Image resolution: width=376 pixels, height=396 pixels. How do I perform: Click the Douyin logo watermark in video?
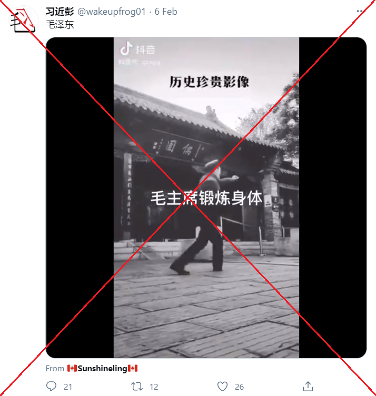click(137, 48)
